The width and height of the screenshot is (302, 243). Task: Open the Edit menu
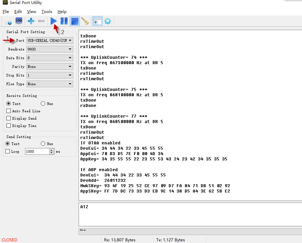click(x=18, y=12)
